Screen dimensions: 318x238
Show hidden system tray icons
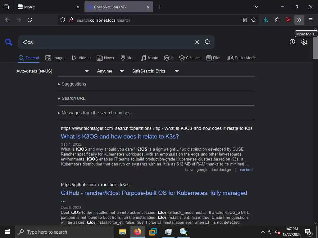263,232
